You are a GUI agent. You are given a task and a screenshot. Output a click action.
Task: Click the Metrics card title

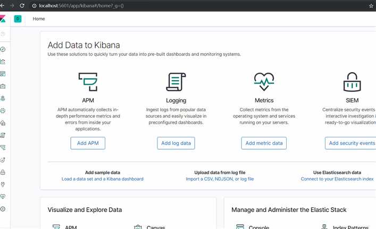pos(264,100)
